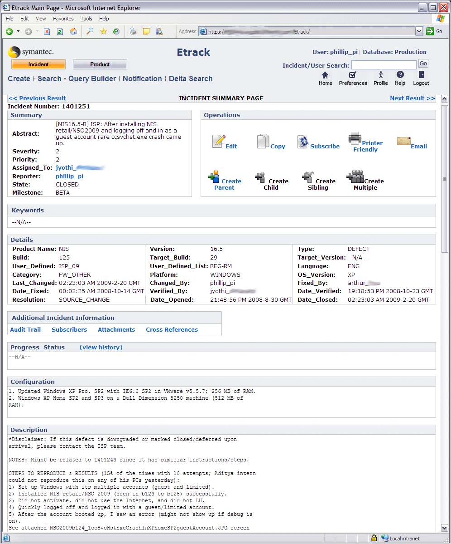The height and width of the screenshot is (544, 451).
Task: Expand the address bar dropdown
Action: (x=419, y=31)
